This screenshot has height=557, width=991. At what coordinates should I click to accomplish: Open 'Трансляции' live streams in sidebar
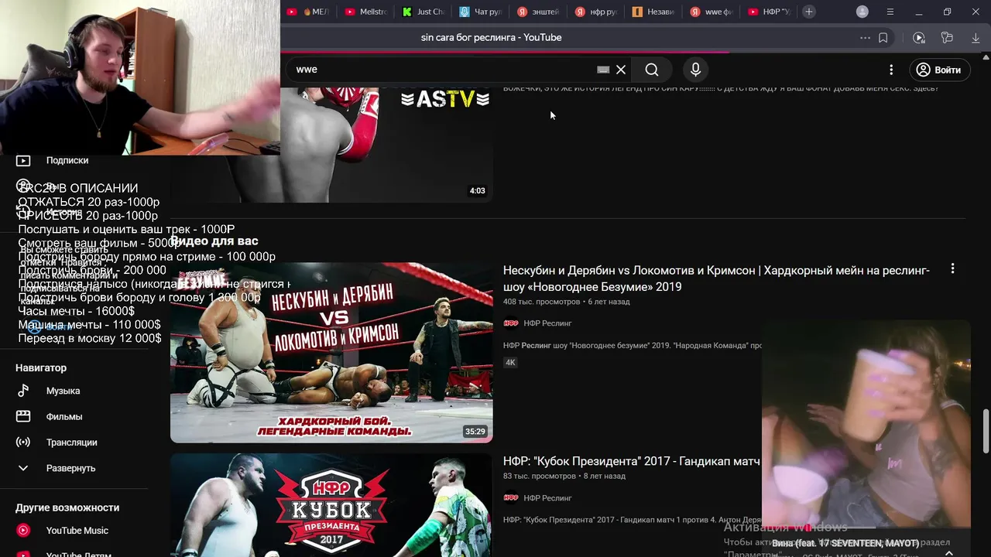(71, 443)
